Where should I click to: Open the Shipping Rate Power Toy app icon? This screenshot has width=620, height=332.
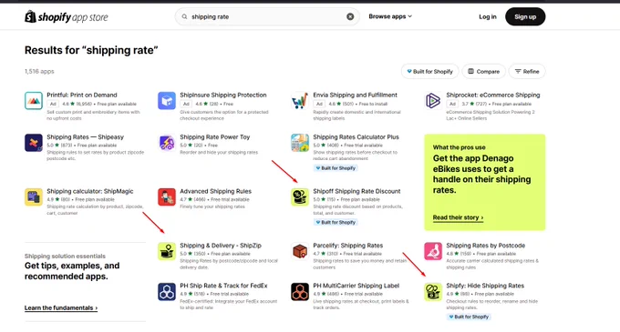click(x=167, y=143)
